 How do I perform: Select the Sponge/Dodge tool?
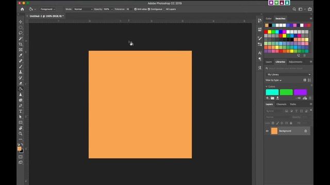21,100
